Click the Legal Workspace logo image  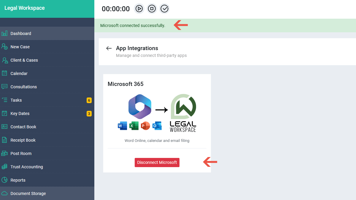coord(183,113)
